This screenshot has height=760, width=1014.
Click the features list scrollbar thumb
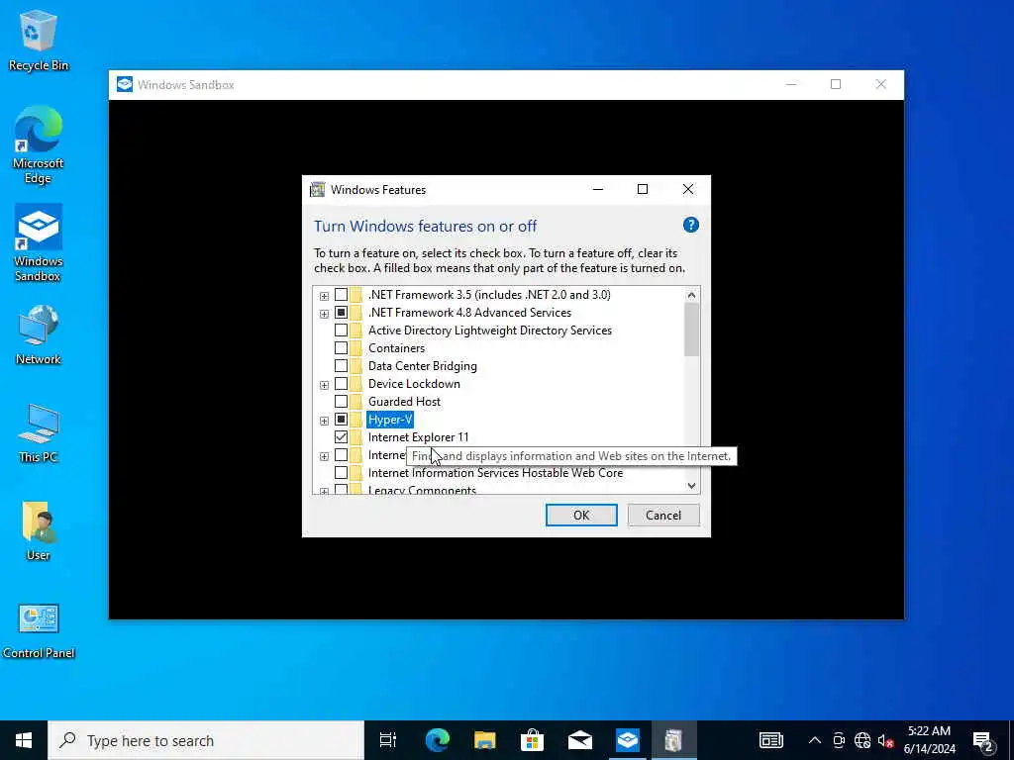(x=691, y=330)
